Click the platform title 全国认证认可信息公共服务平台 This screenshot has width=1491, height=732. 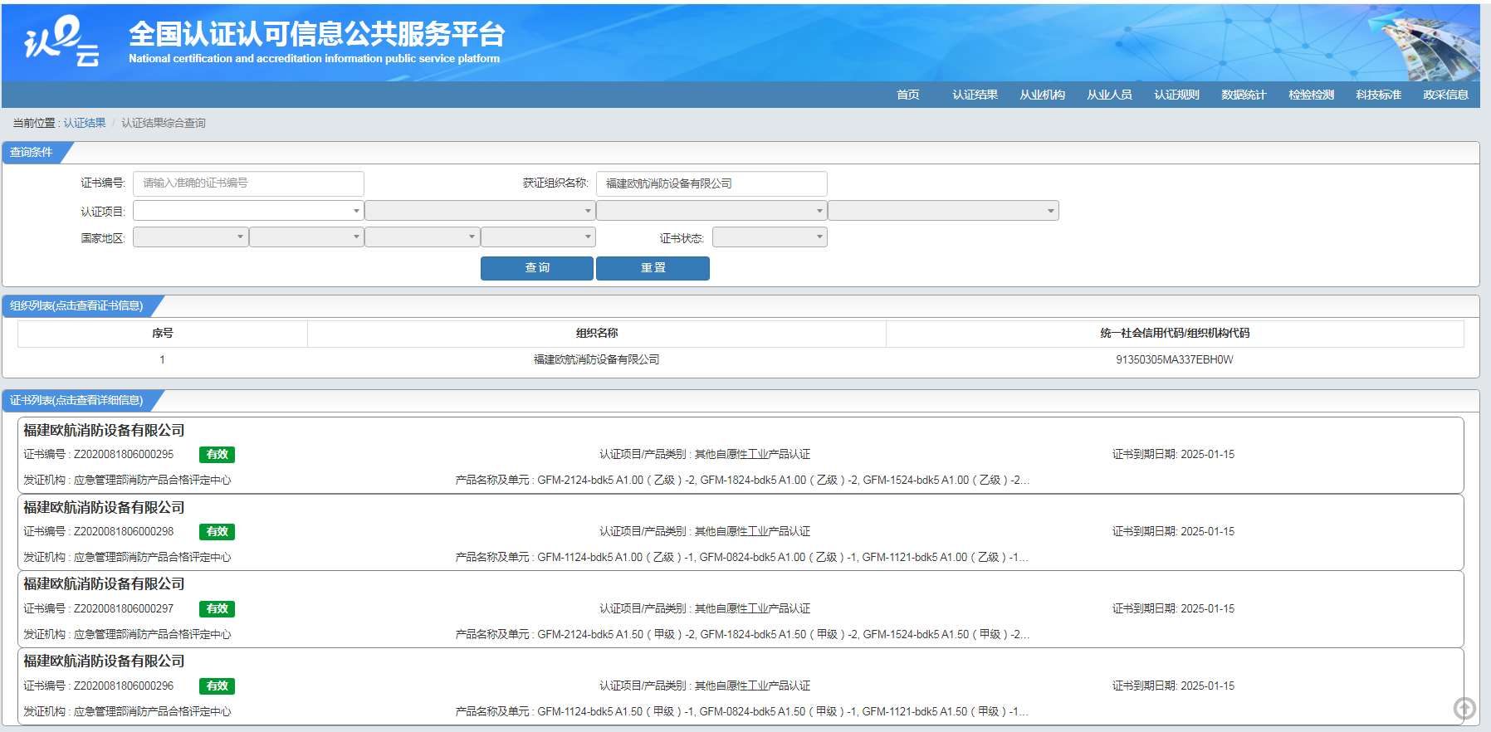click(316, 34)
